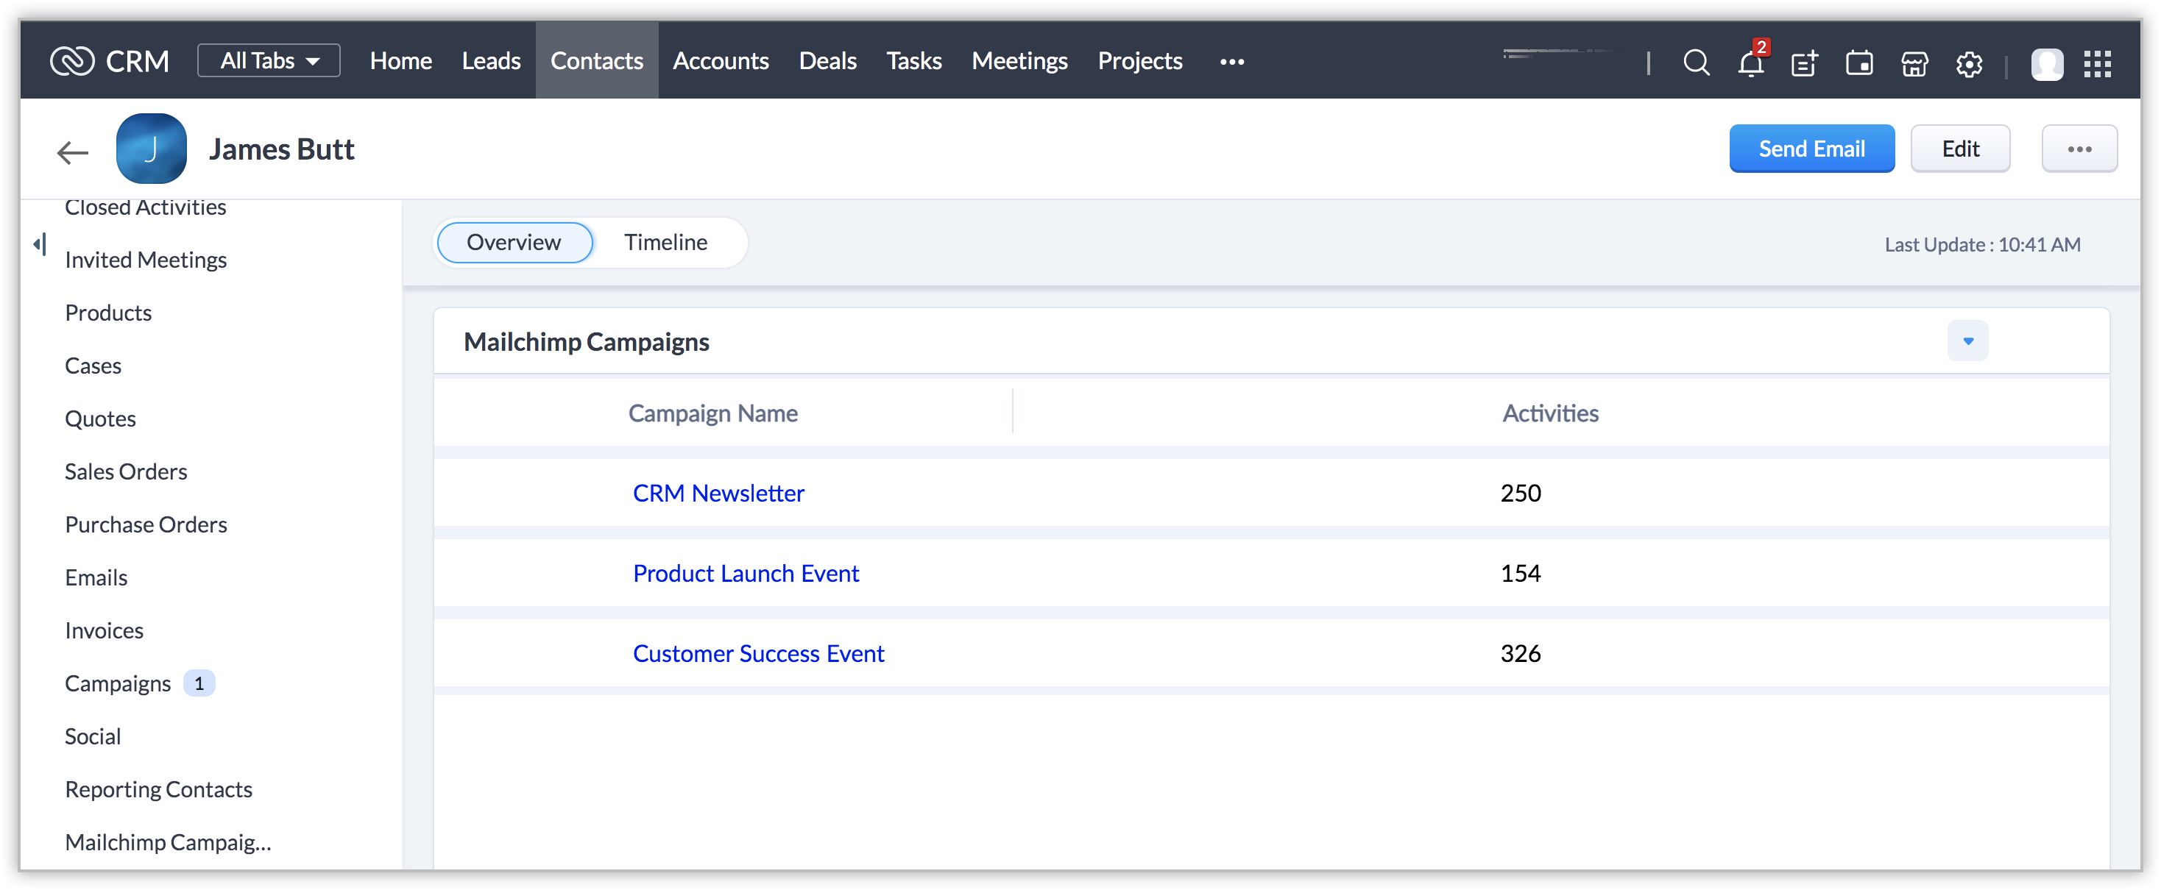Open the apps grid launcher icon

2097,63
